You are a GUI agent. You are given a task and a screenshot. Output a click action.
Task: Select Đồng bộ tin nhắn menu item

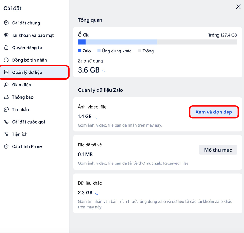(34, 60)
